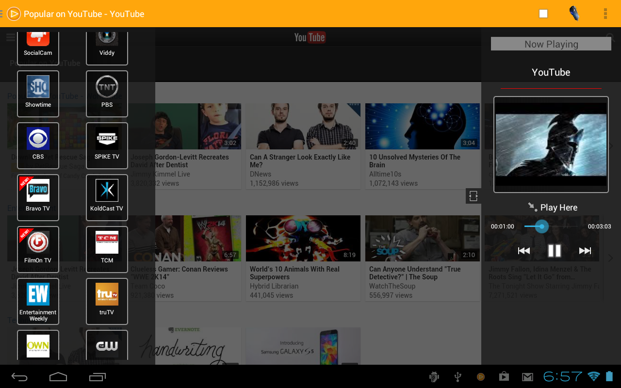621x388 pixels.
Task: Open the KoldCast TV channel
Action: [107, 197]
